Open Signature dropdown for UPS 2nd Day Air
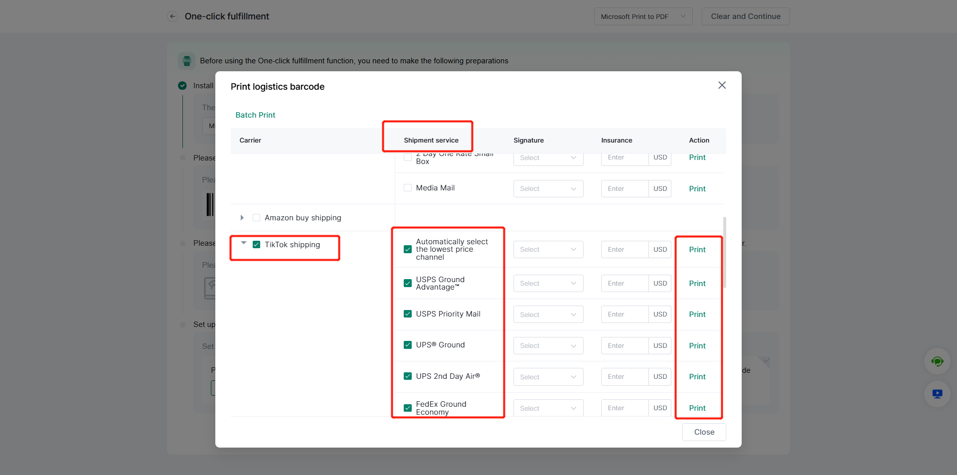Screen dimensions: 957x475 548,377
